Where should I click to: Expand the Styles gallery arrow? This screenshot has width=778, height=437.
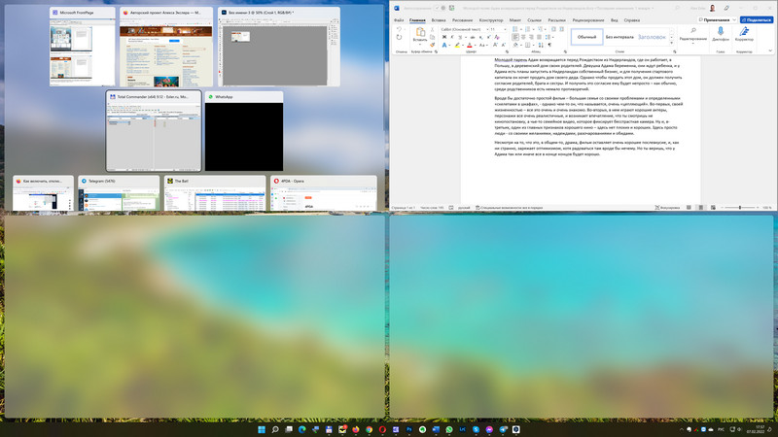click(x=669, y=44)
